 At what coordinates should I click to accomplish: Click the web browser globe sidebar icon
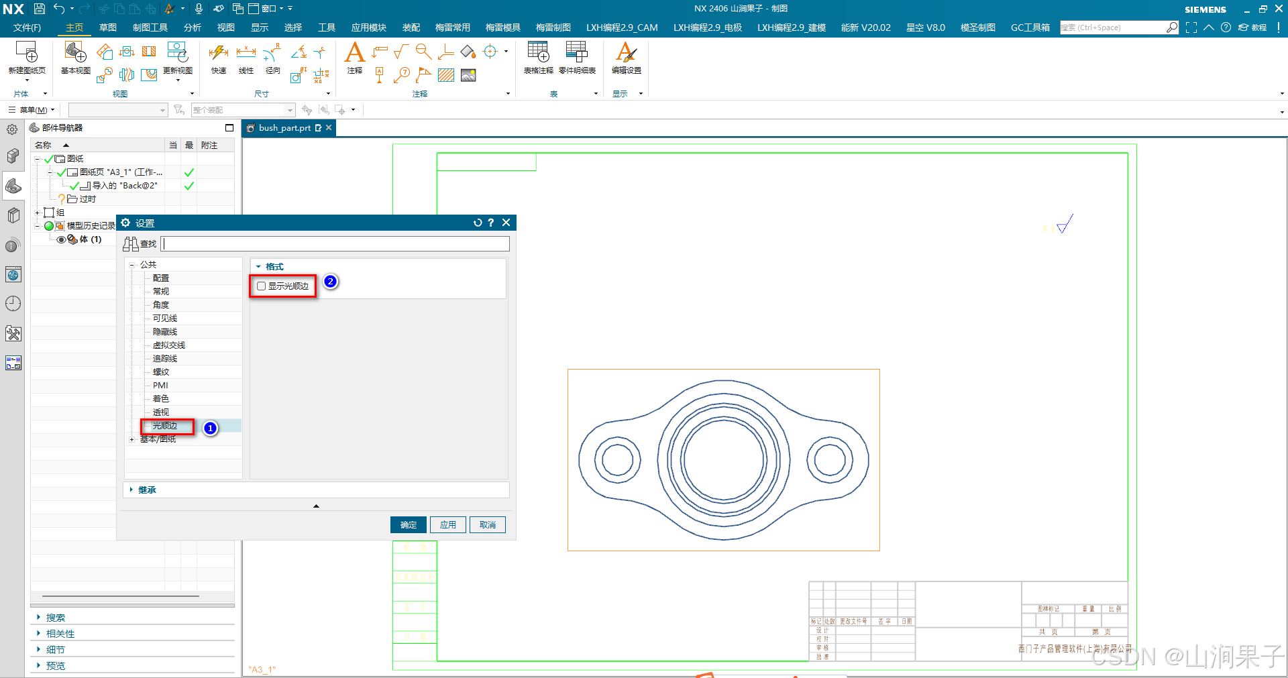click(x=13, y=274)
